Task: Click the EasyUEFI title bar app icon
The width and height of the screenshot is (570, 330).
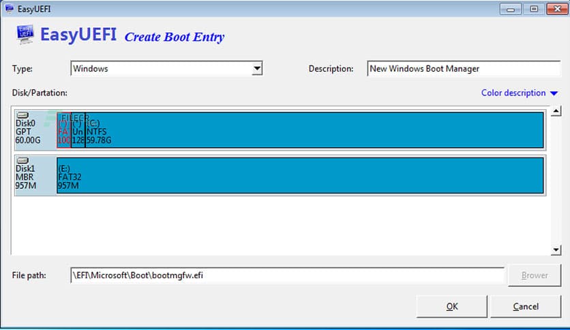Action: click(x=10, y=8)
